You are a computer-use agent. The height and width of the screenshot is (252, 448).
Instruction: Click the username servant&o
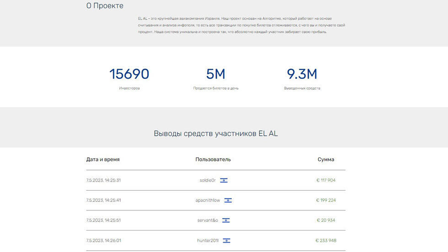(x=208, y=220)
